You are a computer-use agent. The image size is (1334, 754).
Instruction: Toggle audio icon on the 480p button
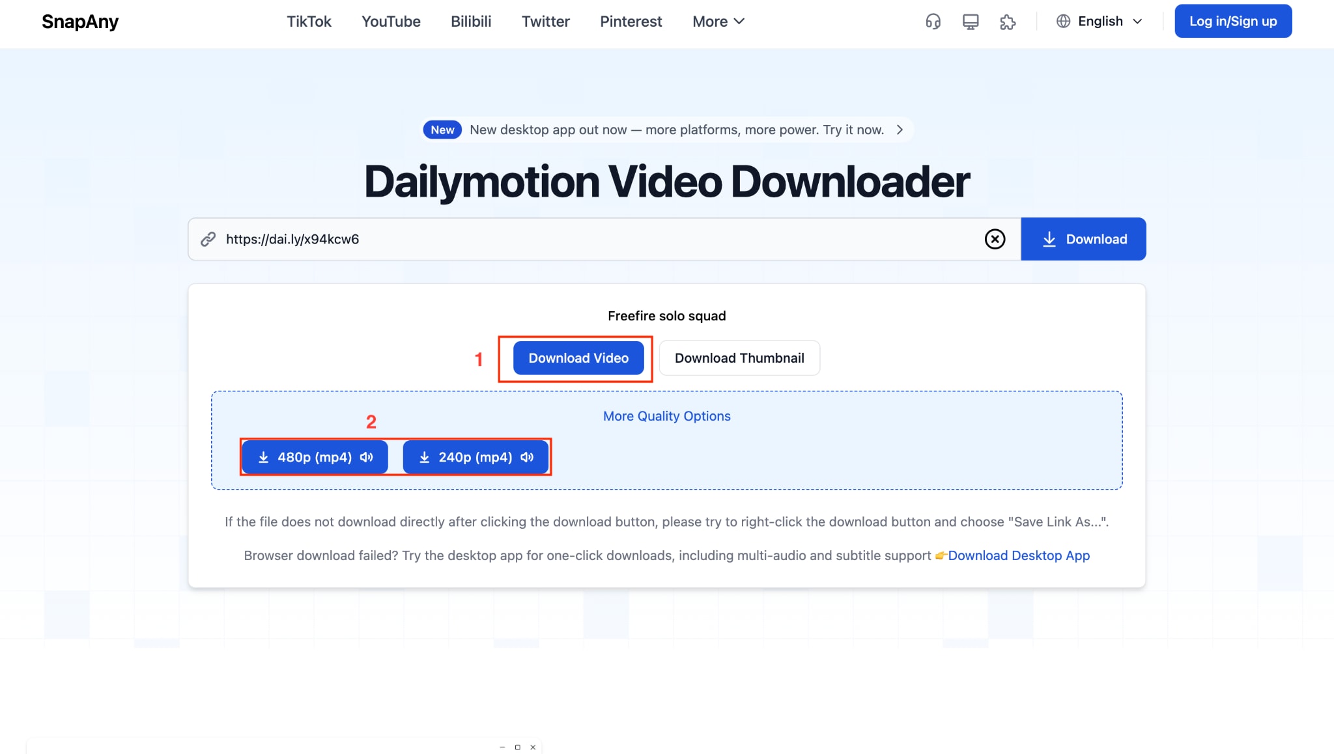(x=365, y=456)
